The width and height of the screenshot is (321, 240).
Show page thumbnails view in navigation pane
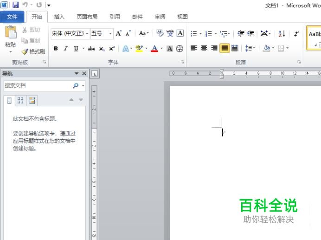(x=20, y=100)
